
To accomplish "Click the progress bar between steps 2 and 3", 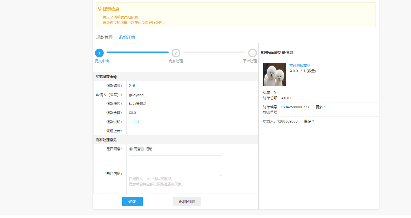I will coord(214,52).
